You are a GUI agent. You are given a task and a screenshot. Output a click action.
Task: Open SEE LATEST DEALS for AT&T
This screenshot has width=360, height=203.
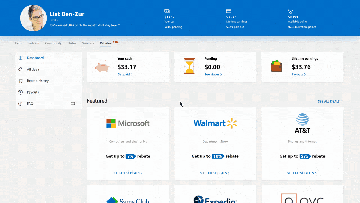(x=302, y=173)
